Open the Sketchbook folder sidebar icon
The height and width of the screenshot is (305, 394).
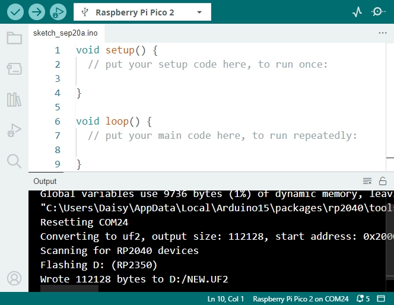(14, 38)
